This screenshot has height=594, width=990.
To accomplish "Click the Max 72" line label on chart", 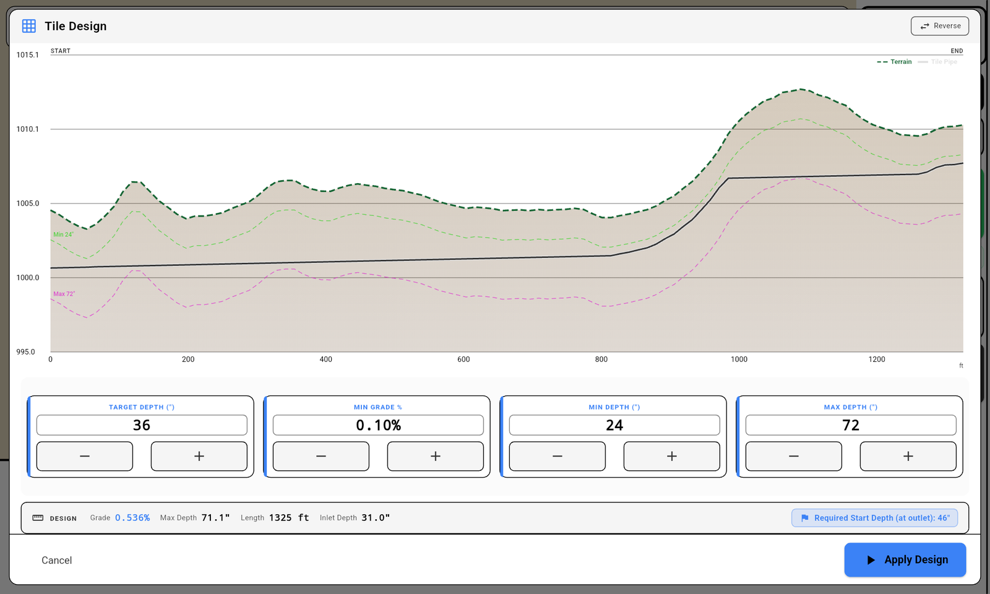I will [x=64, y=294].
